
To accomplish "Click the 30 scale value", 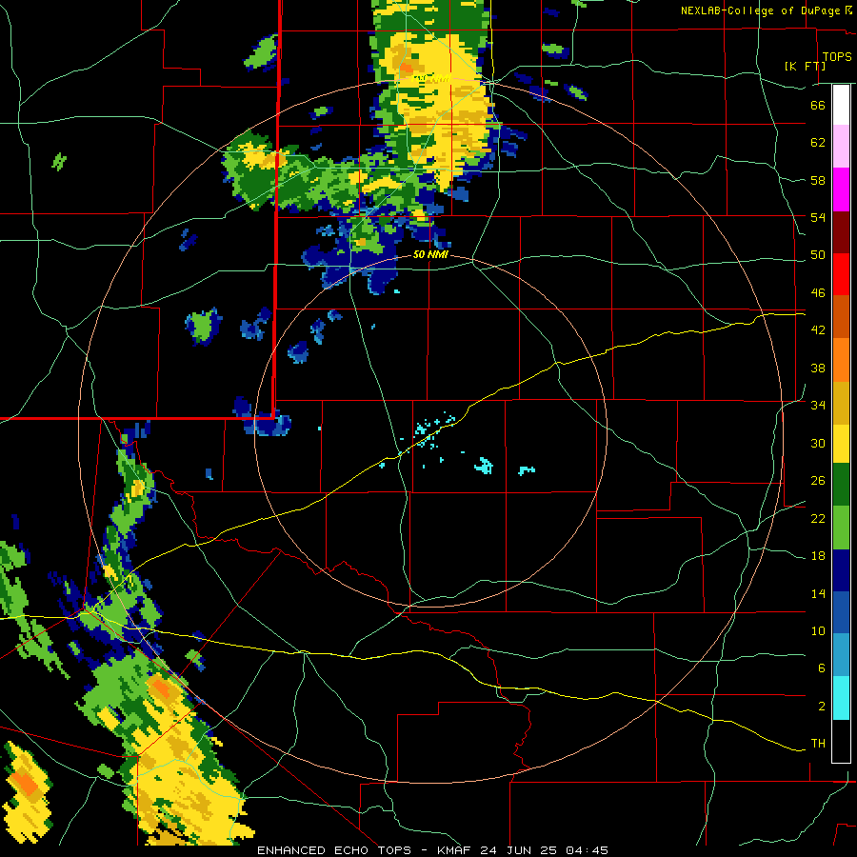I will 818,443.
